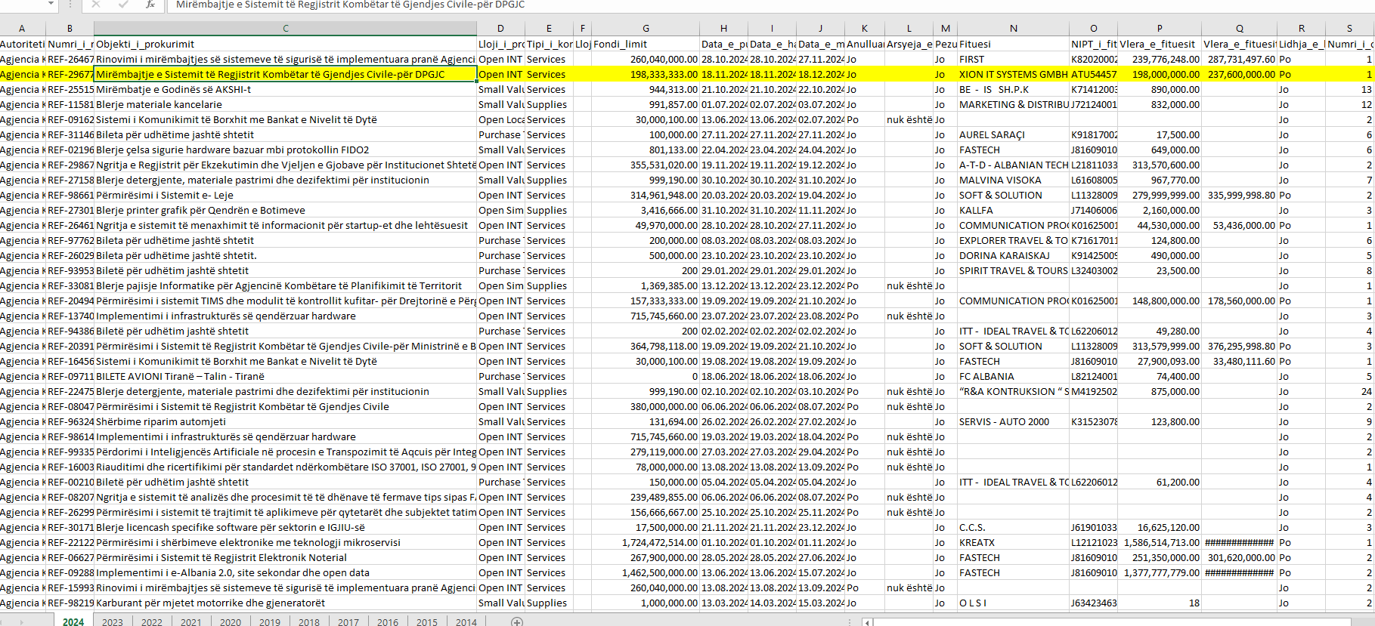Click the horizontal scrollbar left arrow

point(868,621)
